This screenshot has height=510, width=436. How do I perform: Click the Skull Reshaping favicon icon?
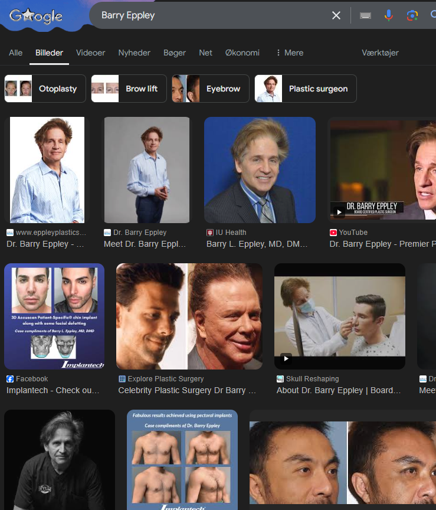pos(280,379)
